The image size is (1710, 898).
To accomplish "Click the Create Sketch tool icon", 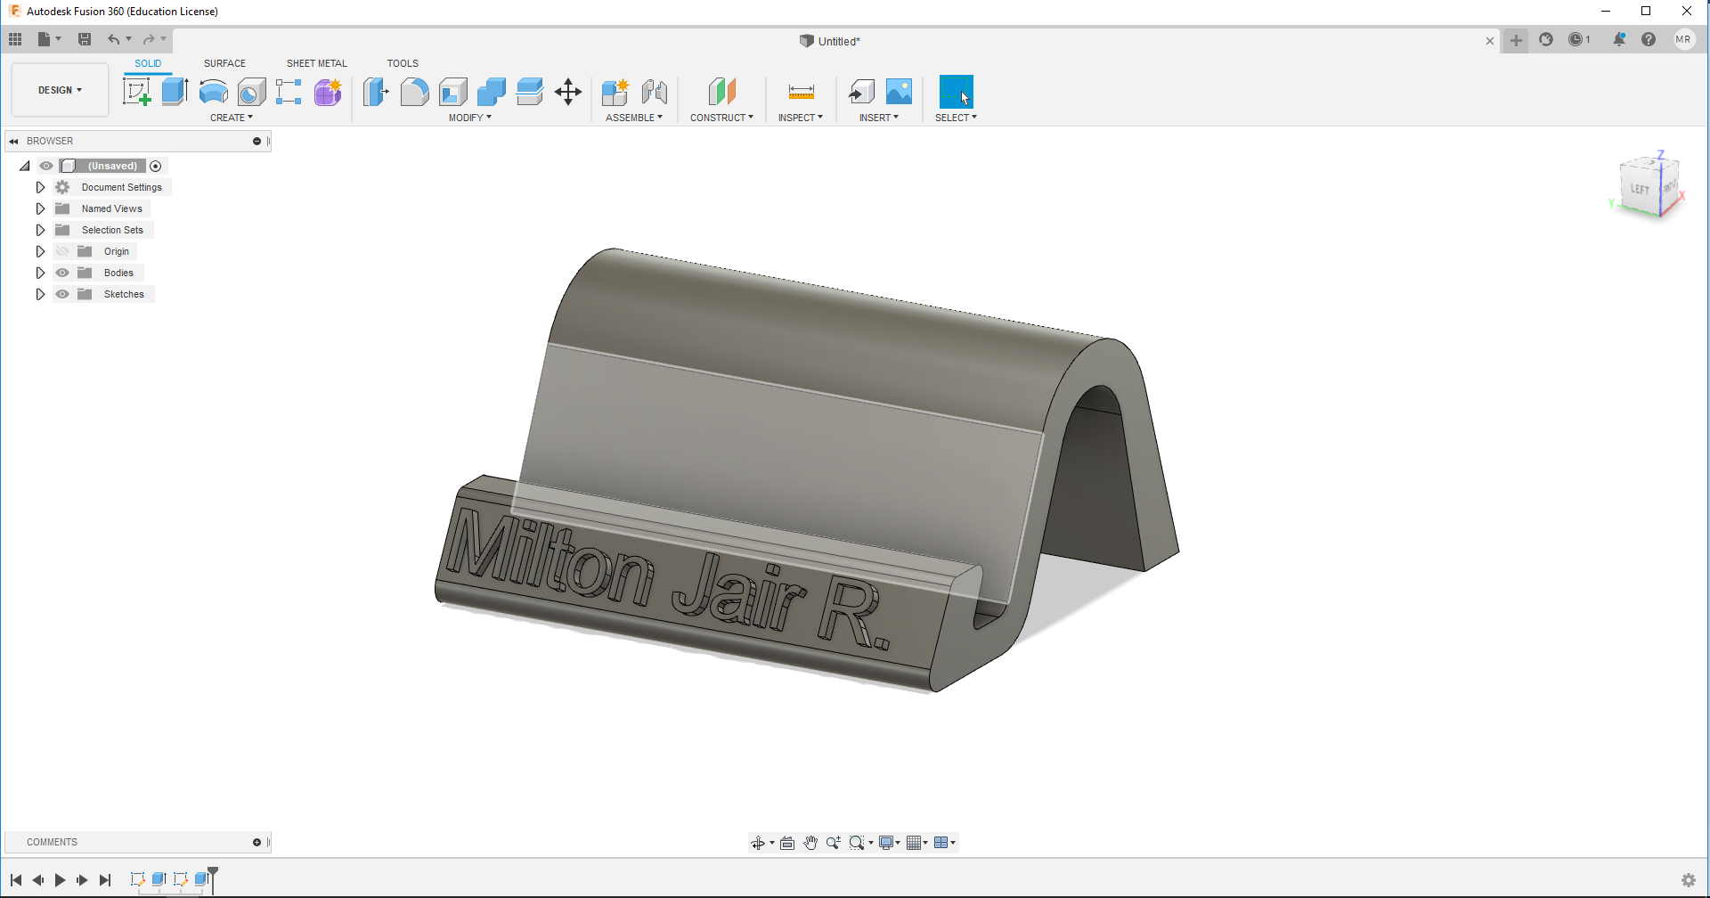I will pyautogui.click(x=136, y=92).
